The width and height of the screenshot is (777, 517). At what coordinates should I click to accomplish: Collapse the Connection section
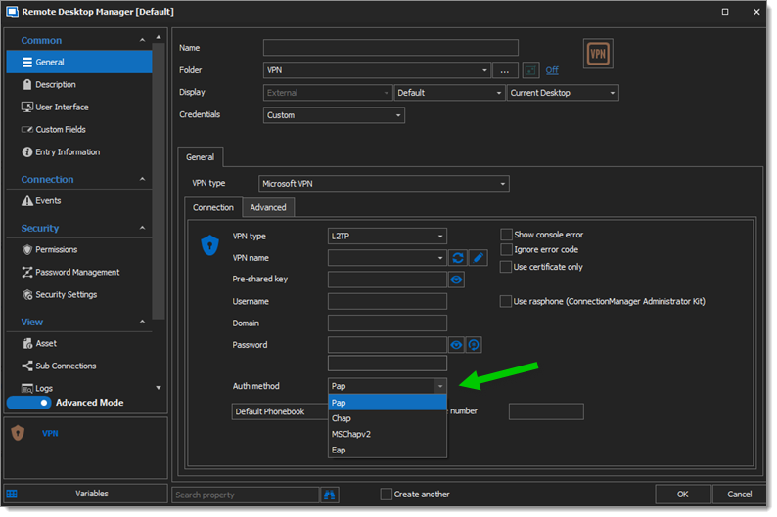click(142, 179)
